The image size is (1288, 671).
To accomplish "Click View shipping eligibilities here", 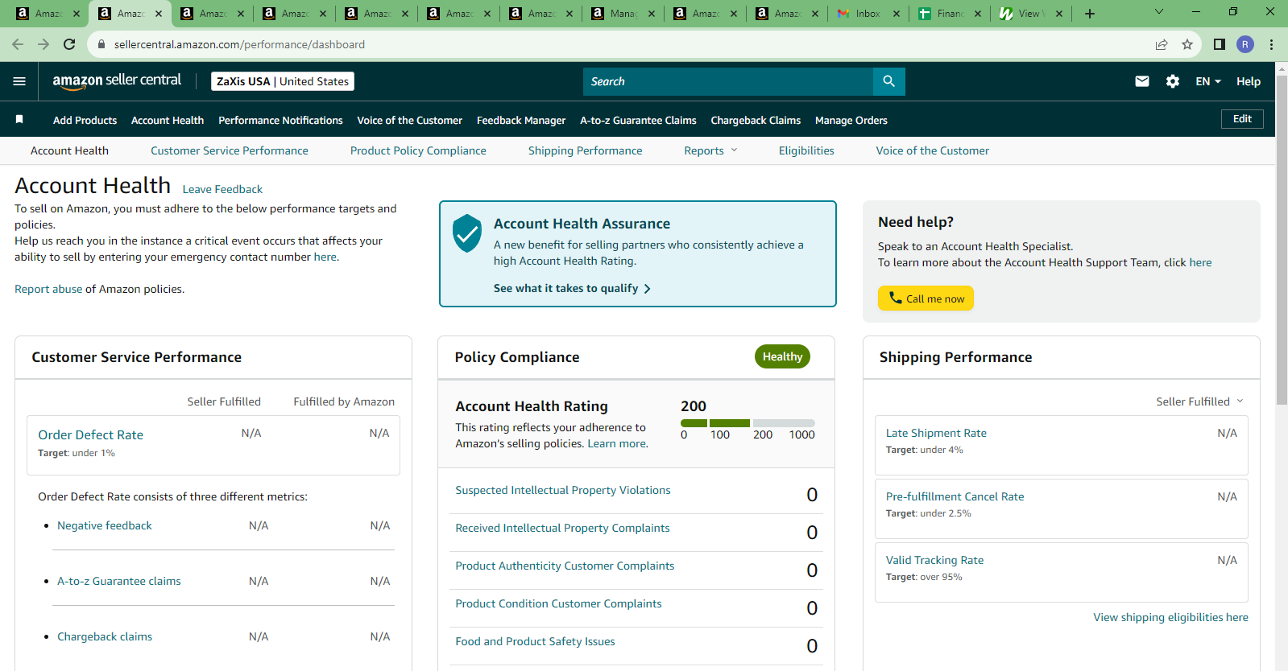I will (x=1170, y=617).
